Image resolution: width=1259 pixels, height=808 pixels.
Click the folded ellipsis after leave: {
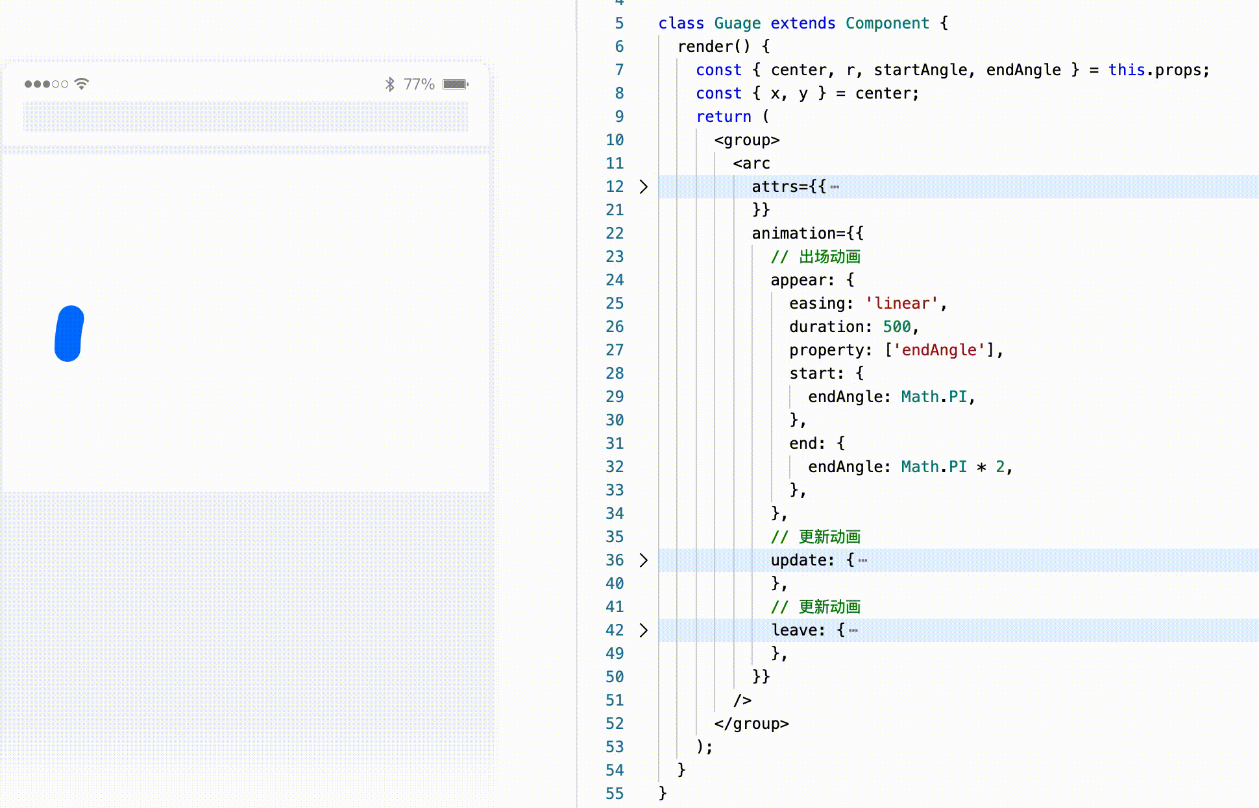853,631
